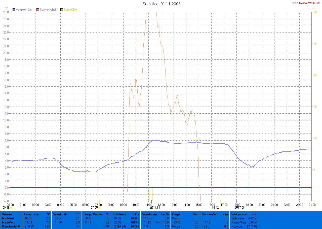
Task: Click the blue Vergleich 2m legend square
Action: coord(14,10)
